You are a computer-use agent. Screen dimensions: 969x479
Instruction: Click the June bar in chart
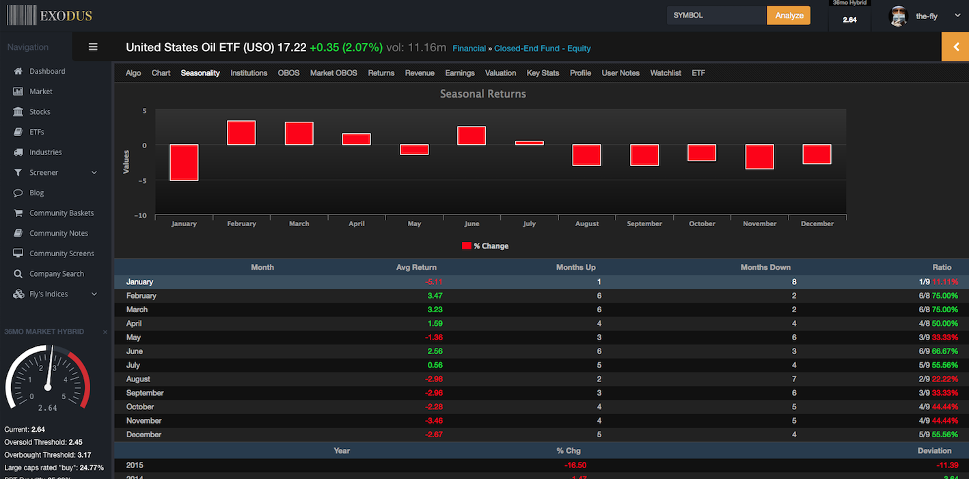[472, 136]
